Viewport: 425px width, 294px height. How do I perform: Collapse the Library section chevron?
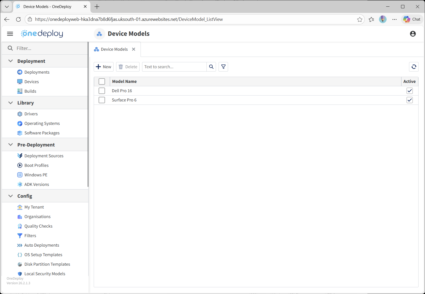click(11, 103)
